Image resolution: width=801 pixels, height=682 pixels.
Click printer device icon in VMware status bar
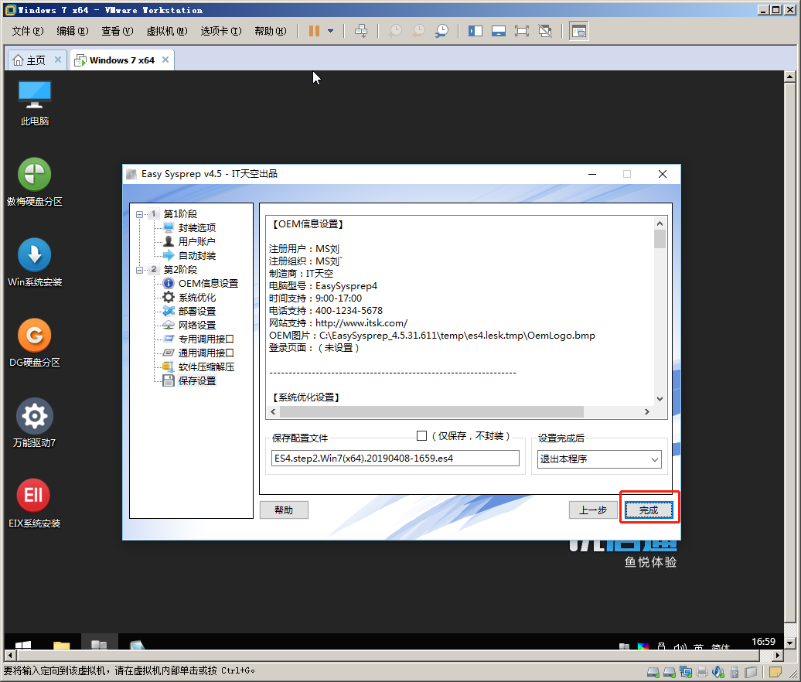pyautogui.click(x=702, y=672)
